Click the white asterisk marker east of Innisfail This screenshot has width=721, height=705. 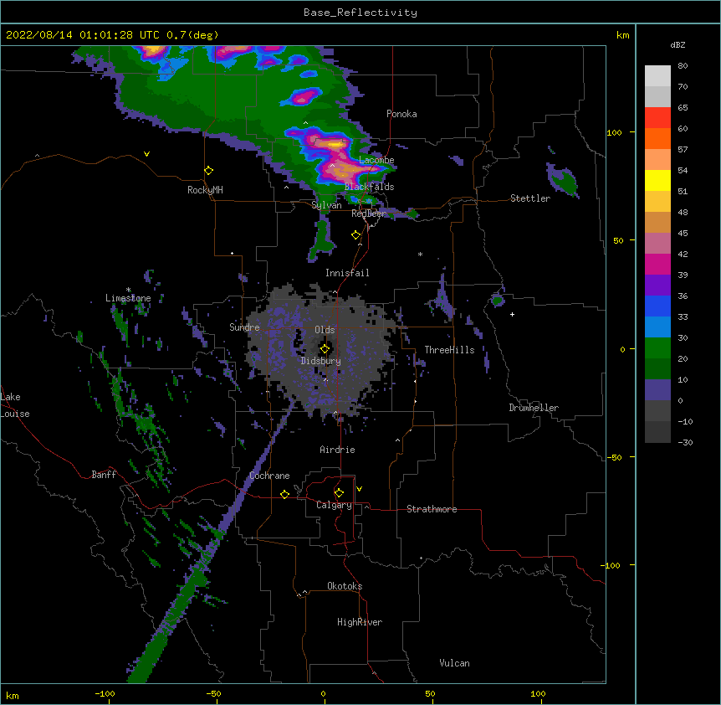[420, 254]
